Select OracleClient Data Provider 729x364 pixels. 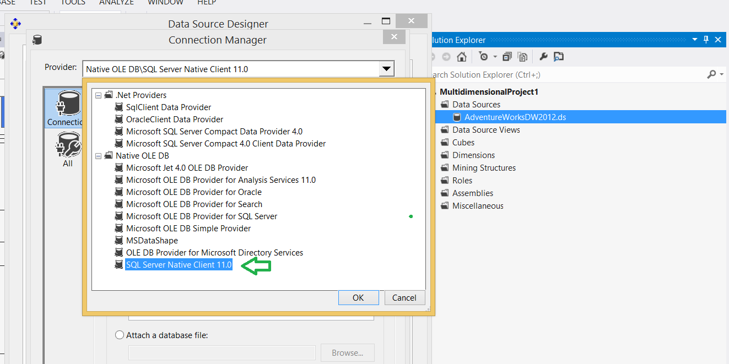tap(175, 119)
